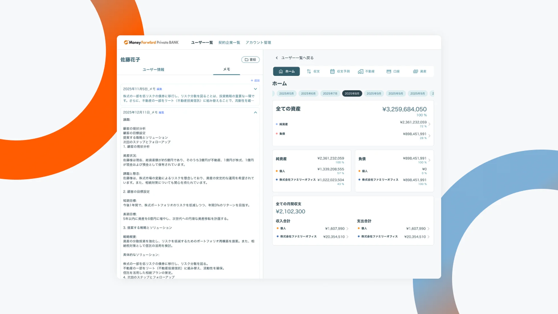Open the 負債 card chevron
The image size is (558, 314).
(429, 160)
